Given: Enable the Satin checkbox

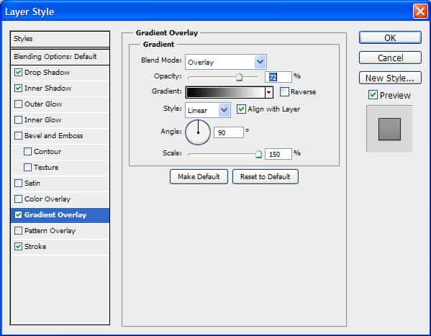Looking at the screenshot, I should 18,183.
